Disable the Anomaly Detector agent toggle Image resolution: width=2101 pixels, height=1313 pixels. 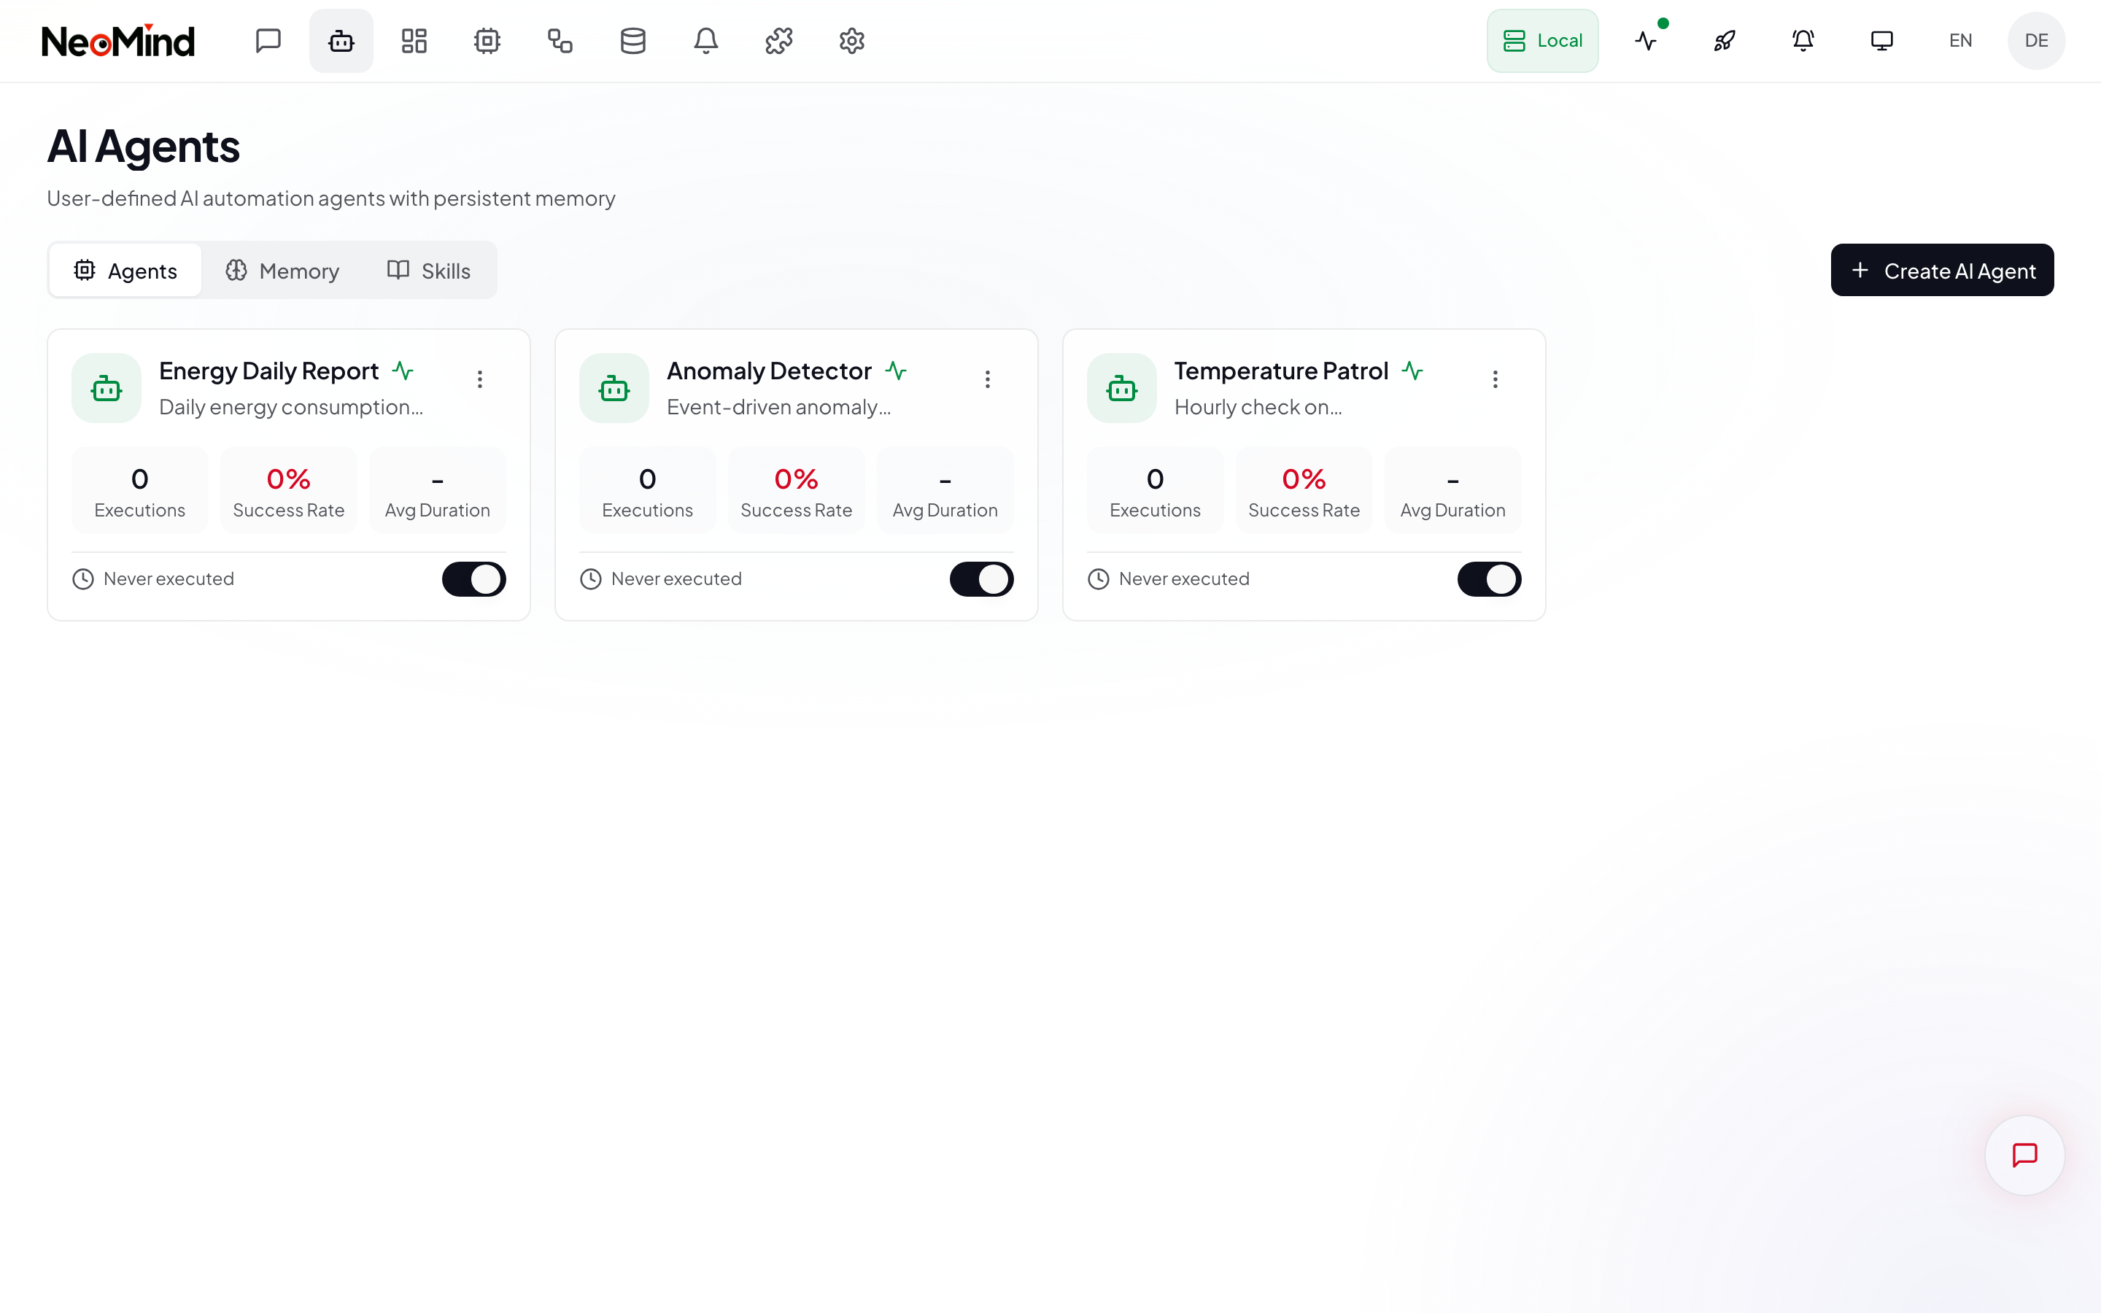982,579
